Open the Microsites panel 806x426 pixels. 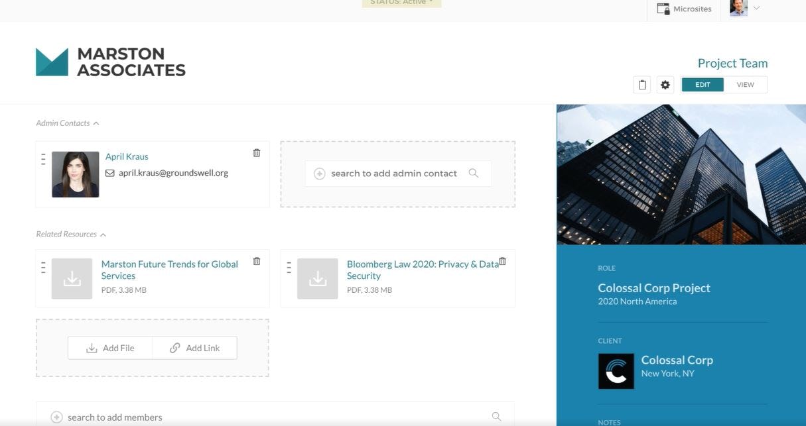(x=685, y=9)
